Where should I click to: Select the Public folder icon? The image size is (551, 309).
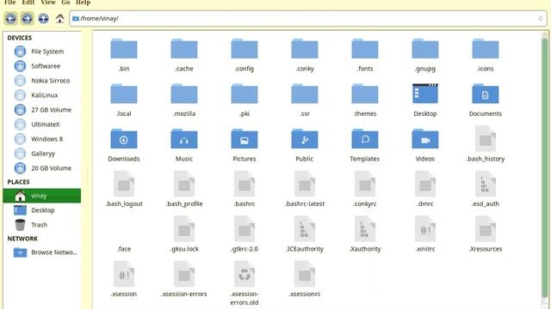[x=305, y=139]
